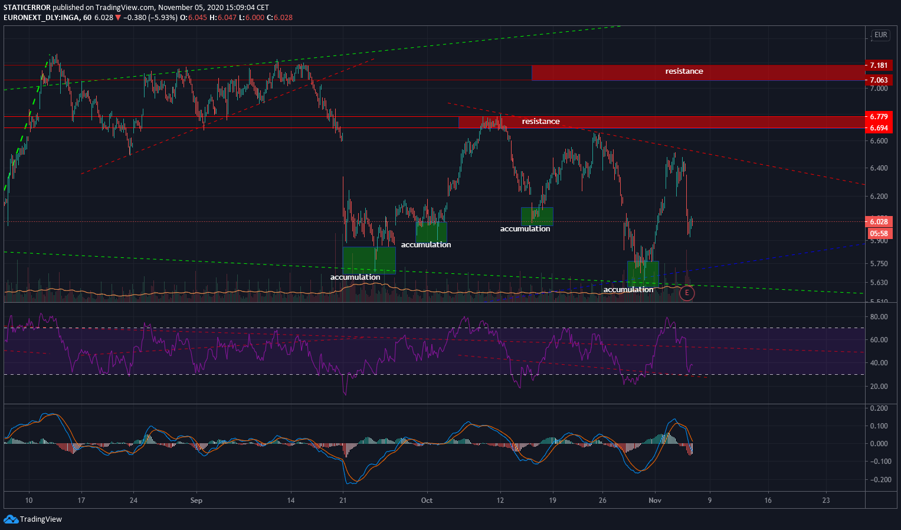Screen dimensions: 901x530
Task: Click the lower resistance zone label near 6.694
Action: 540,122
